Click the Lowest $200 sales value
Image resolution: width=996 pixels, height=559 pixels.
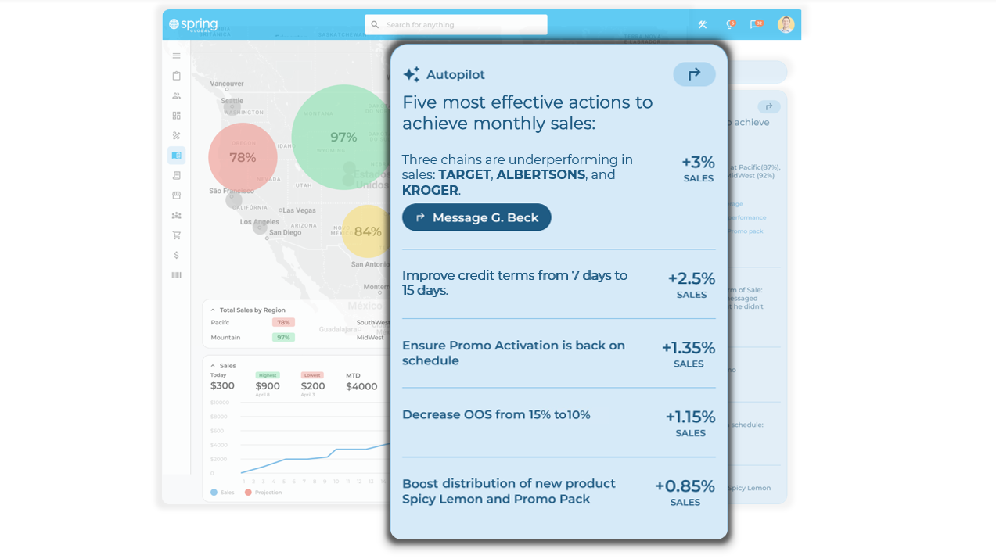313,385
